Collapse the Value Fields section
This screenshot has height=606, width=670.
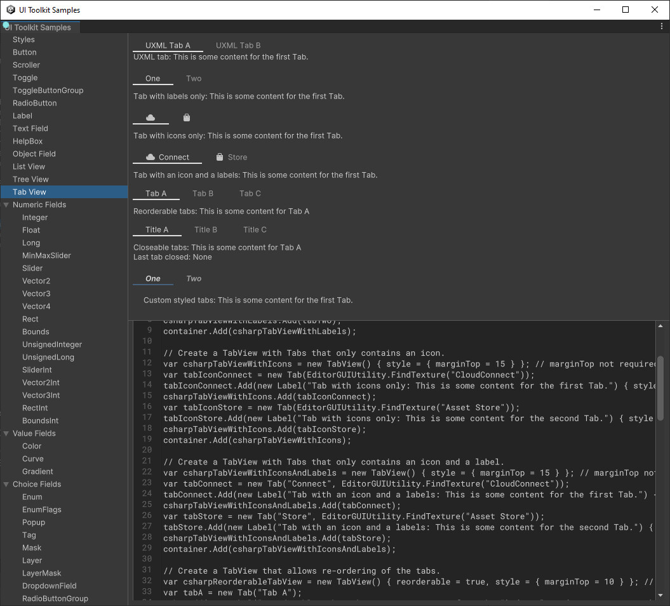point(7,433)
